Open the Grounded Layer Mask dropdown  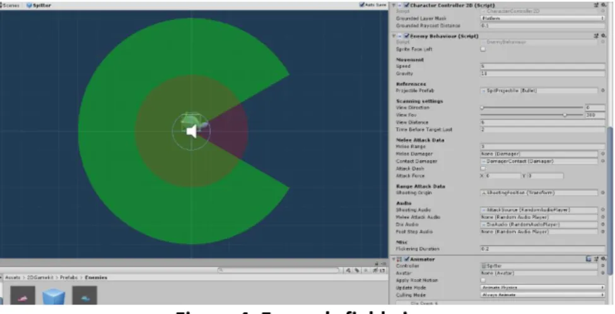543,18
